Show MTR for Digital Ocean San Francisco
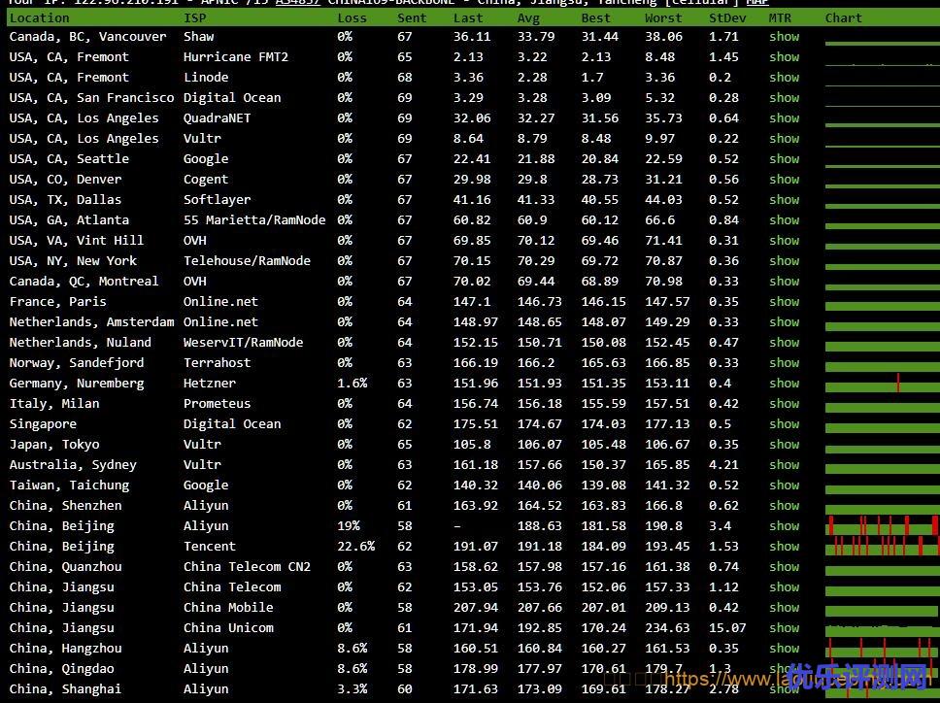This screenshot has width=940, height=703. pyautogui.click(x=784, y=98)
